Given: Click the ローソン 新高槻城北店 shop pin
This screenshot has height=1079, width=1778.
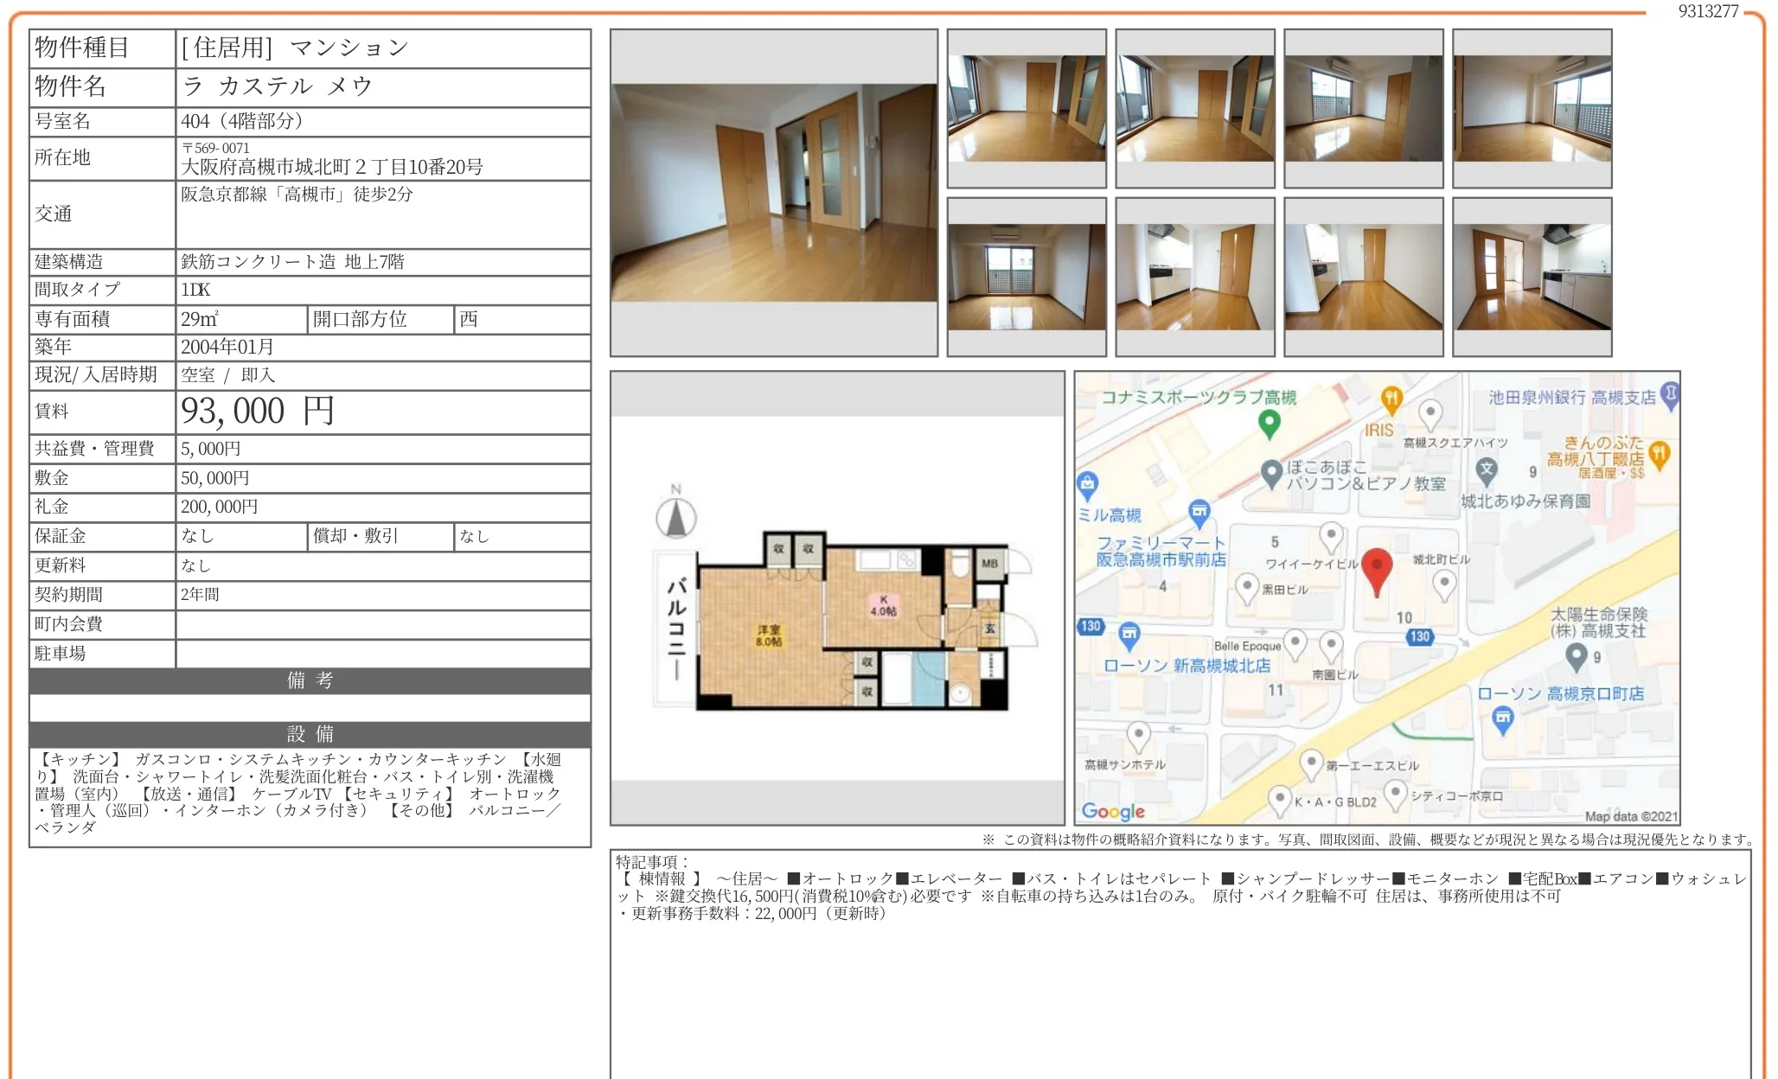Looking at the screenshot, I should click(x=1129, y=635).
